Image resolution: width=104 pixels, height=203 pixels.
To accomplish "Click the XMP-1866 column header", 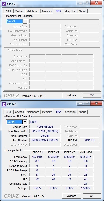I will 86,152.
